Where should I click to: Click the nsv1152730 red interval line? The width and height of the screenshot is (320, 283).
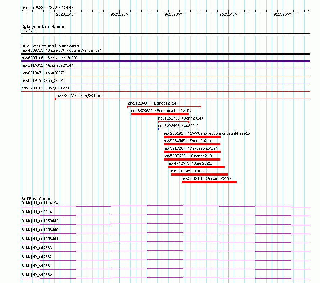pos(174,122)
